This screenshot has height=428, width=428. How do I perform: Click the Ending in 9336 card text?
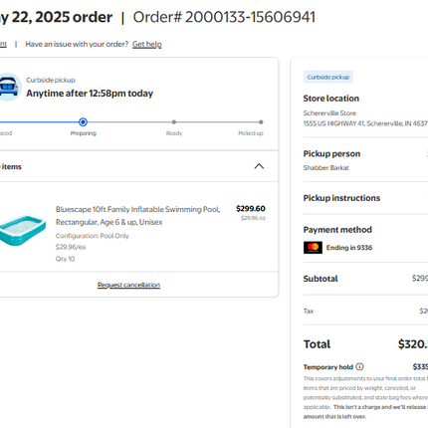click(349, 248)
